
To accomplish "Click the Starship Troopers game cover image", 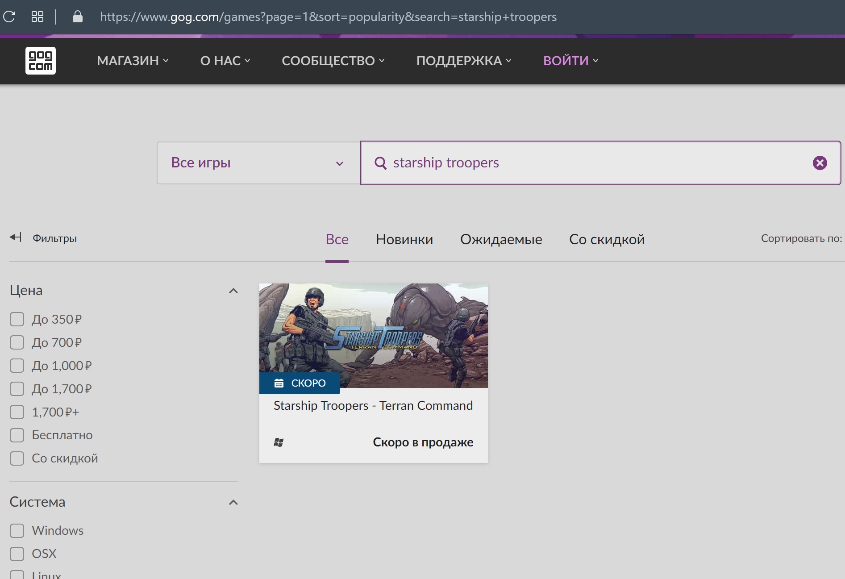I will (374, 336).
